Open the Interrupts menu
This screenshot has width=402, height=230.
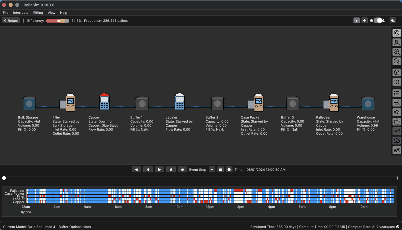[x=21, y=13]
